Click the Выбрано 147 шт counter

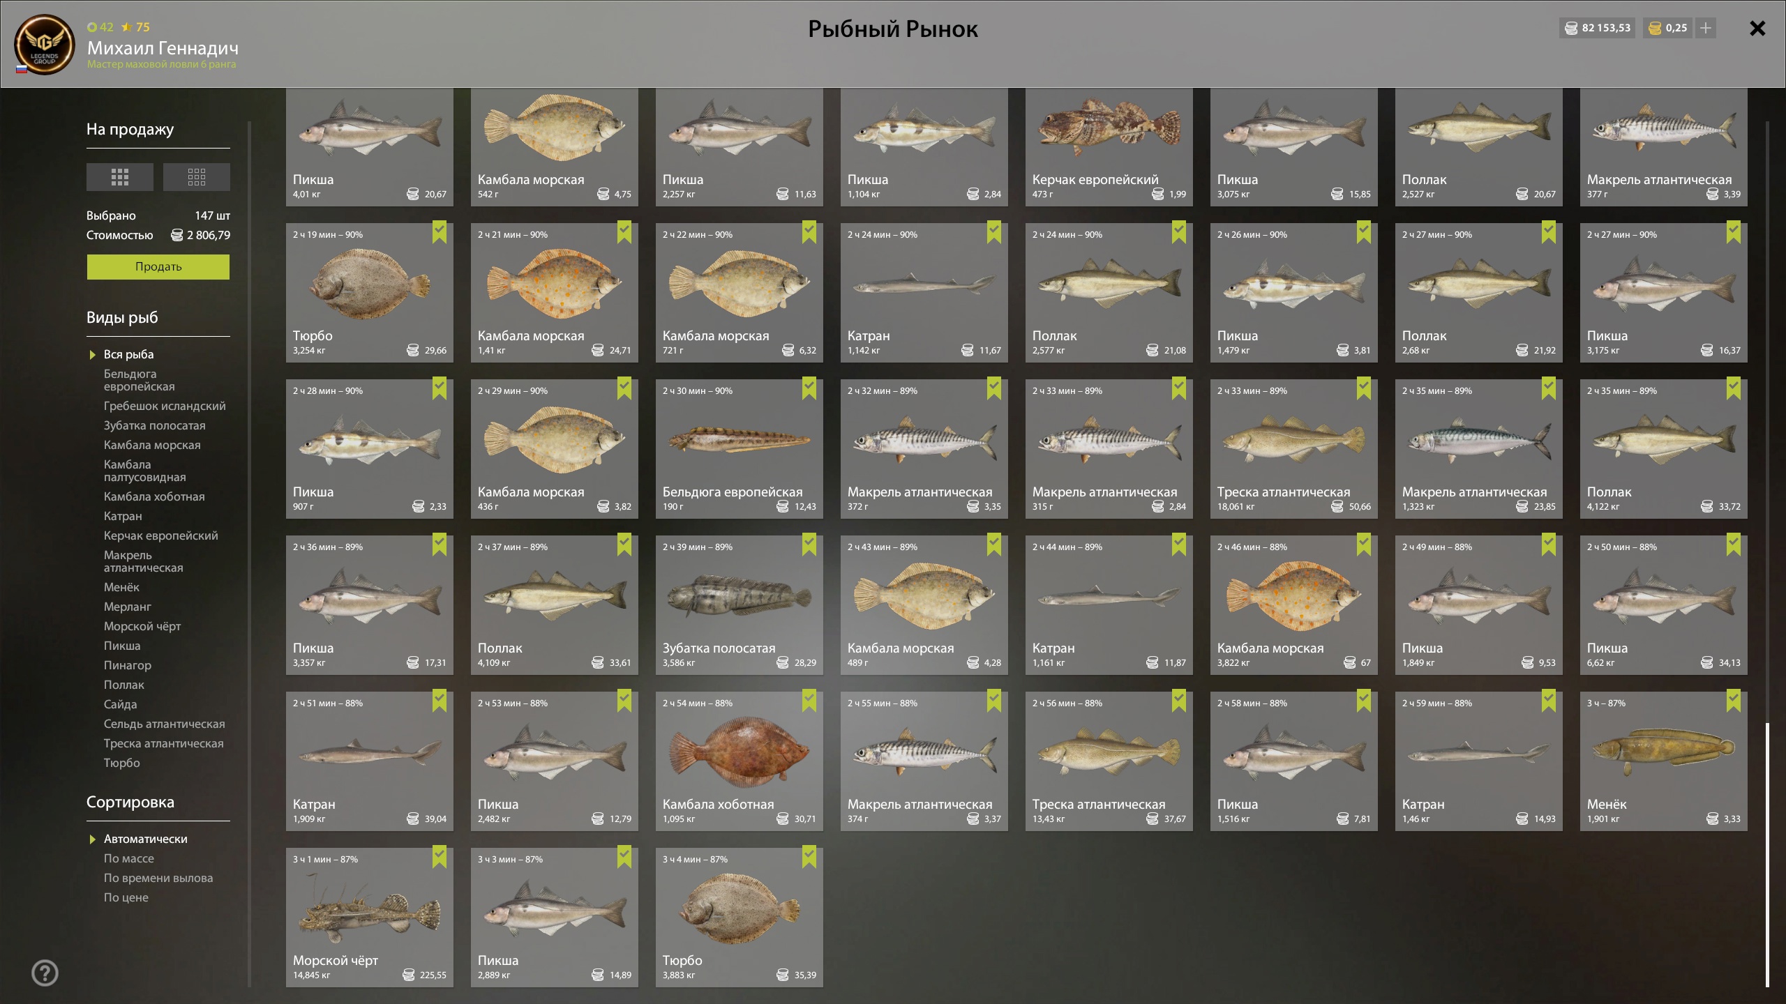(158, 215)
